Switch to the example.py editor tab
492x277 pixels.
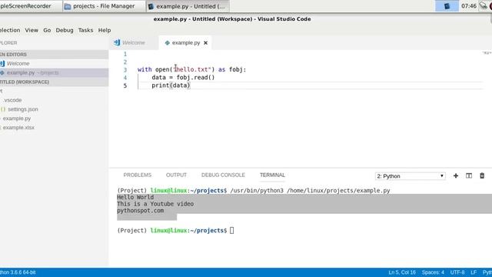point(186,43)
